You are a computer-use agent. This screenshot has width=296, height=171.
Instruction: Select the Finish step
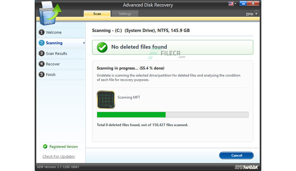(x=61, y=75)
